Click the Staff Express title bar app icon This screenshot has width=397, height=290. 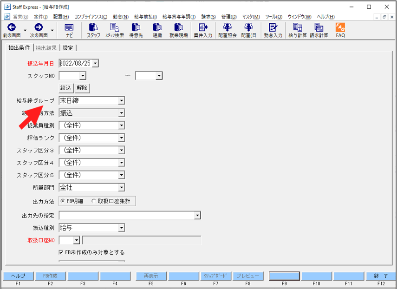tap(7, 7)
